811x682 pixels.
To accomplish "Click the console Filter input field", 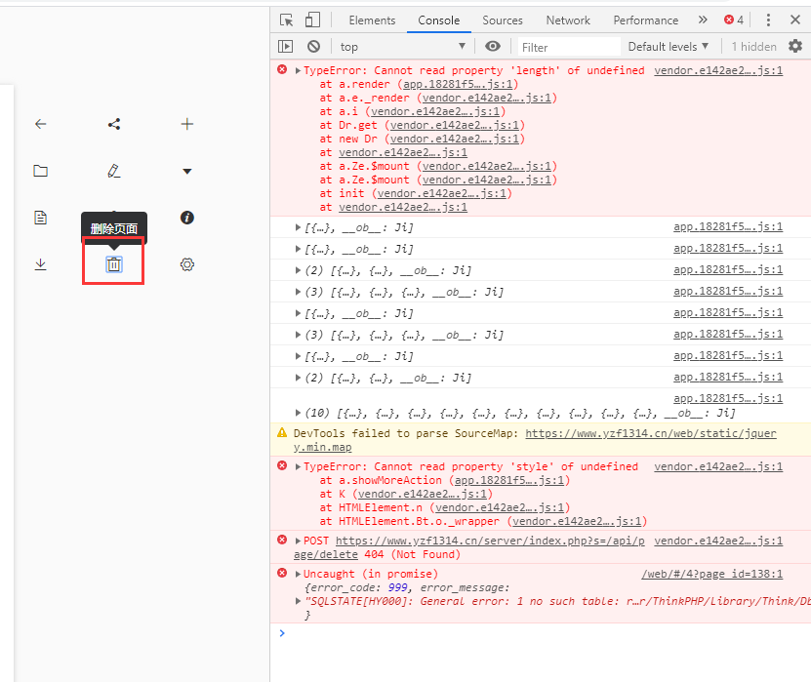I will tap(567, 46).
